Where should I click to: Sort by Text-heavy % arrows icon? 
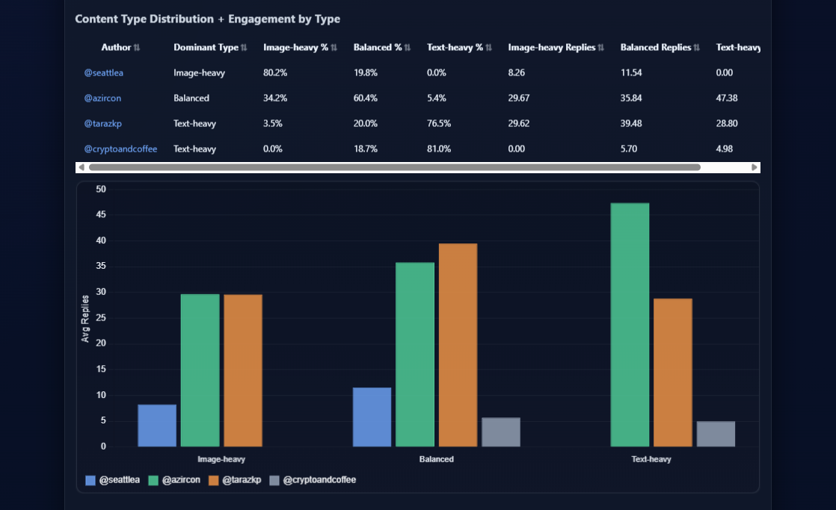click(x=488, y=47)
